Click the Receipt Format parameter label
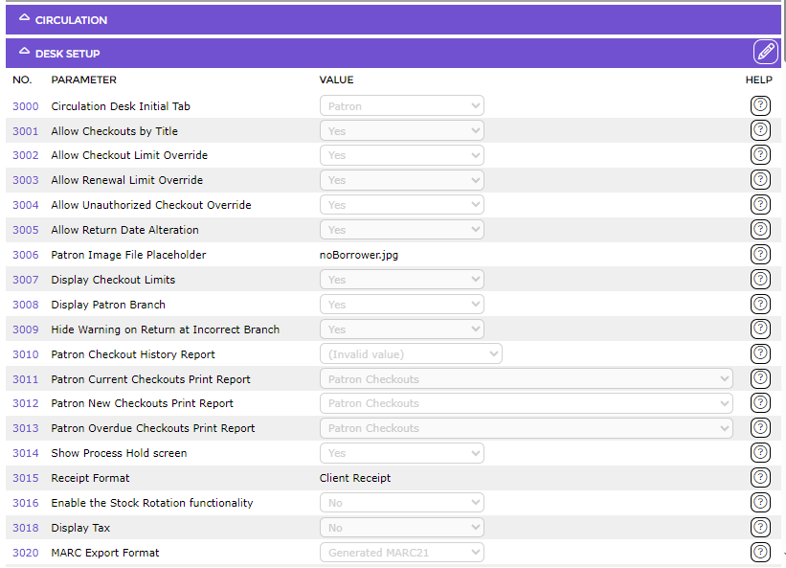The height and width of the screenshot is (568, 786). click(x=90, y=478)
